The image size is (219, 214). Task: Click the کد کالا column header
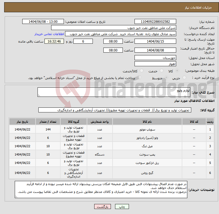(194, 122)
